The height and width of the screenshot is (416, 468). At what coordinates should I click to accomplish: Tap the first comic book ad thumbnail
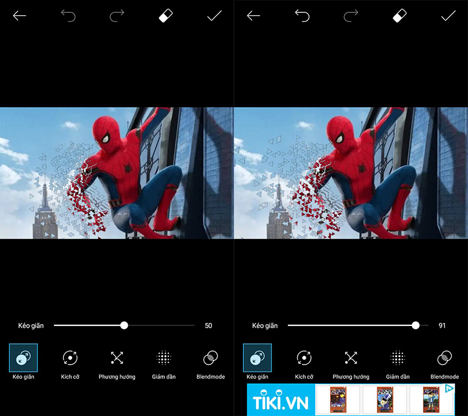(x=338, y=400)
